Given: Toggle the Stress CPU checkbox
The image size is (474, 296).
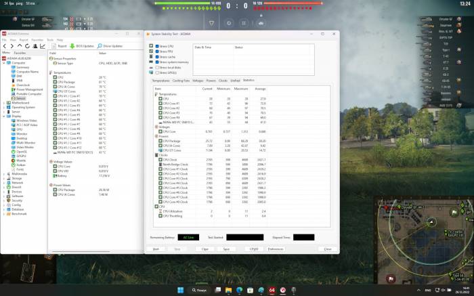Looking at the screenshot, I should click(157, 46).
